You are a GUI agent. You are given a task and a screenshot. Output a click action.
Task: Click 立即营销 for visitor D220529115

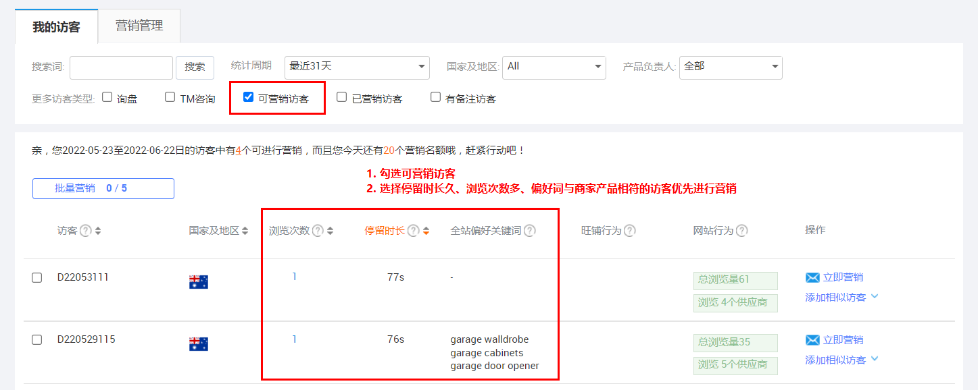pos(835,340)
